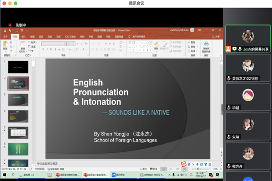The width and height of the screenshot is (272, 181).
Task: Switch to Normal view in the status bar
Action: coord(164,169)
